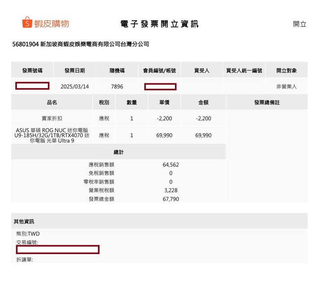323x285 pixels.
Task: Select quantity 1 in the ASUS row
Action: [131, 135]
